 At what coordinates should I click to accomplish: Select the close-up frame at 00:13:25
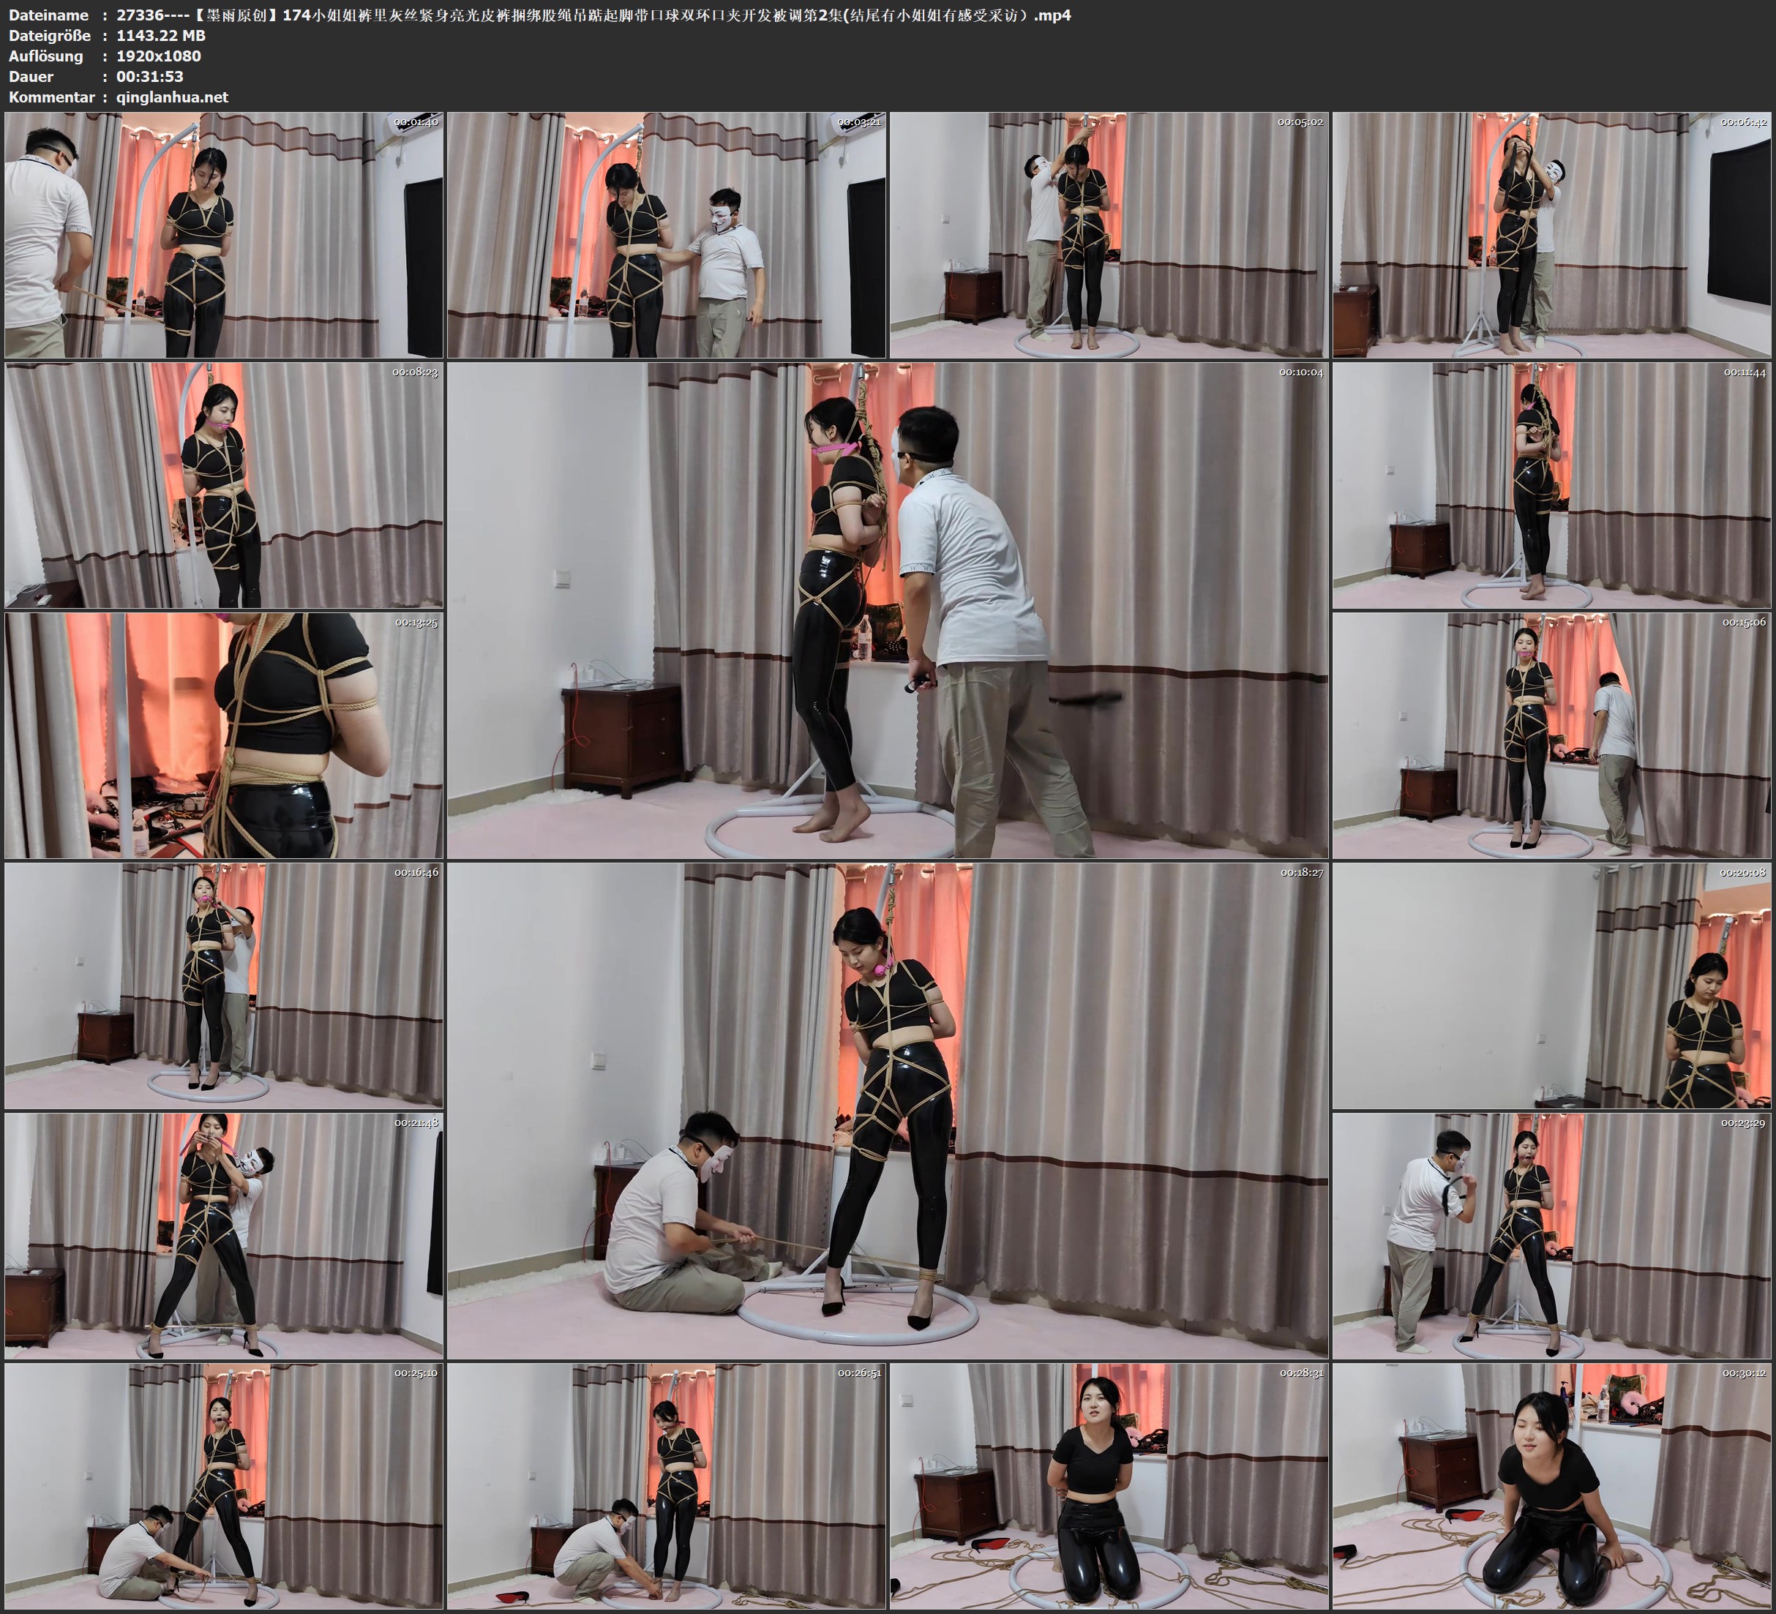pyautogui.click(x=224, y=735)
